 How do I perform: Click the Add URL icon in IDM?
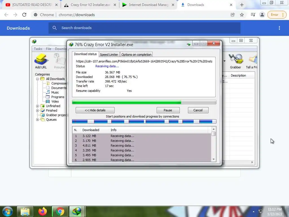click(41, 61)
